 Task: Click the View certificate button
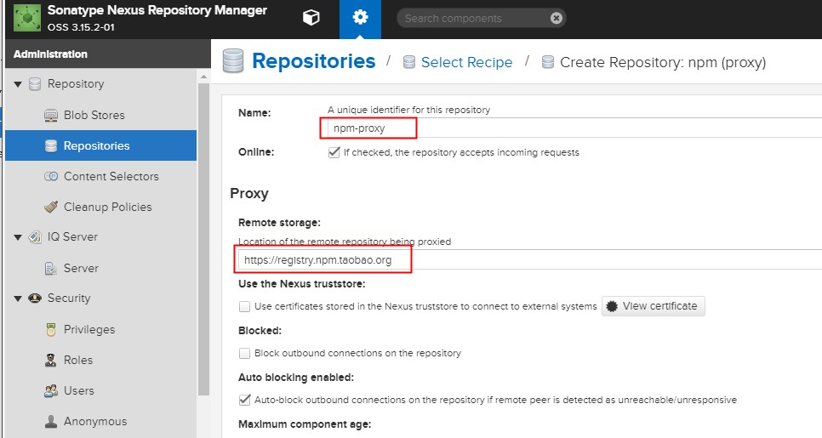[654, 306]
